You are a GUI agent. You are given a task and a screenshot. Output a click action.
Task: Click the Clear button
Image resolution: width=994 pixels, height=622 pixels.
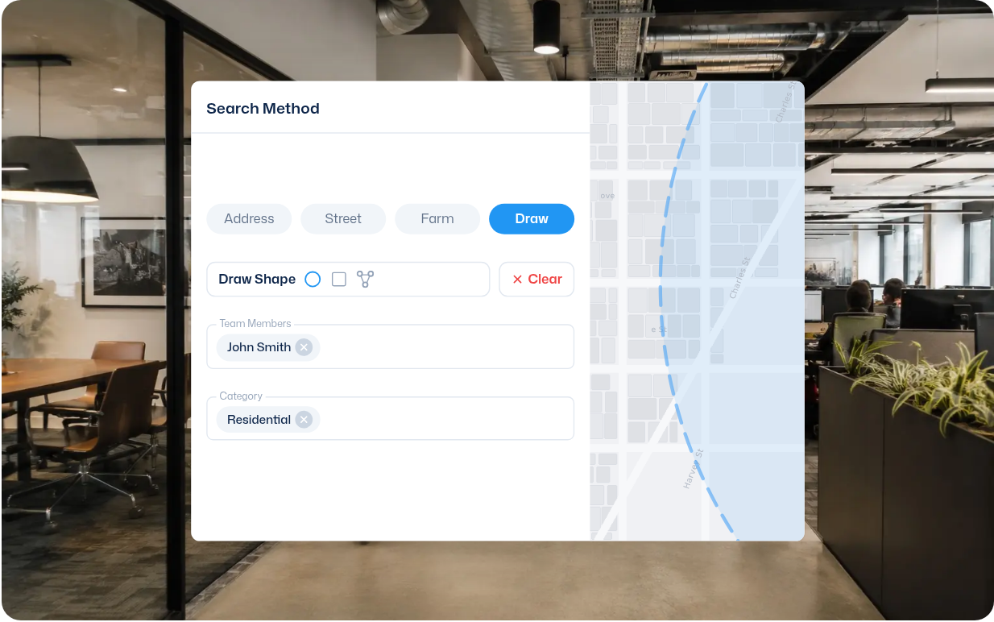coord(536,280)
